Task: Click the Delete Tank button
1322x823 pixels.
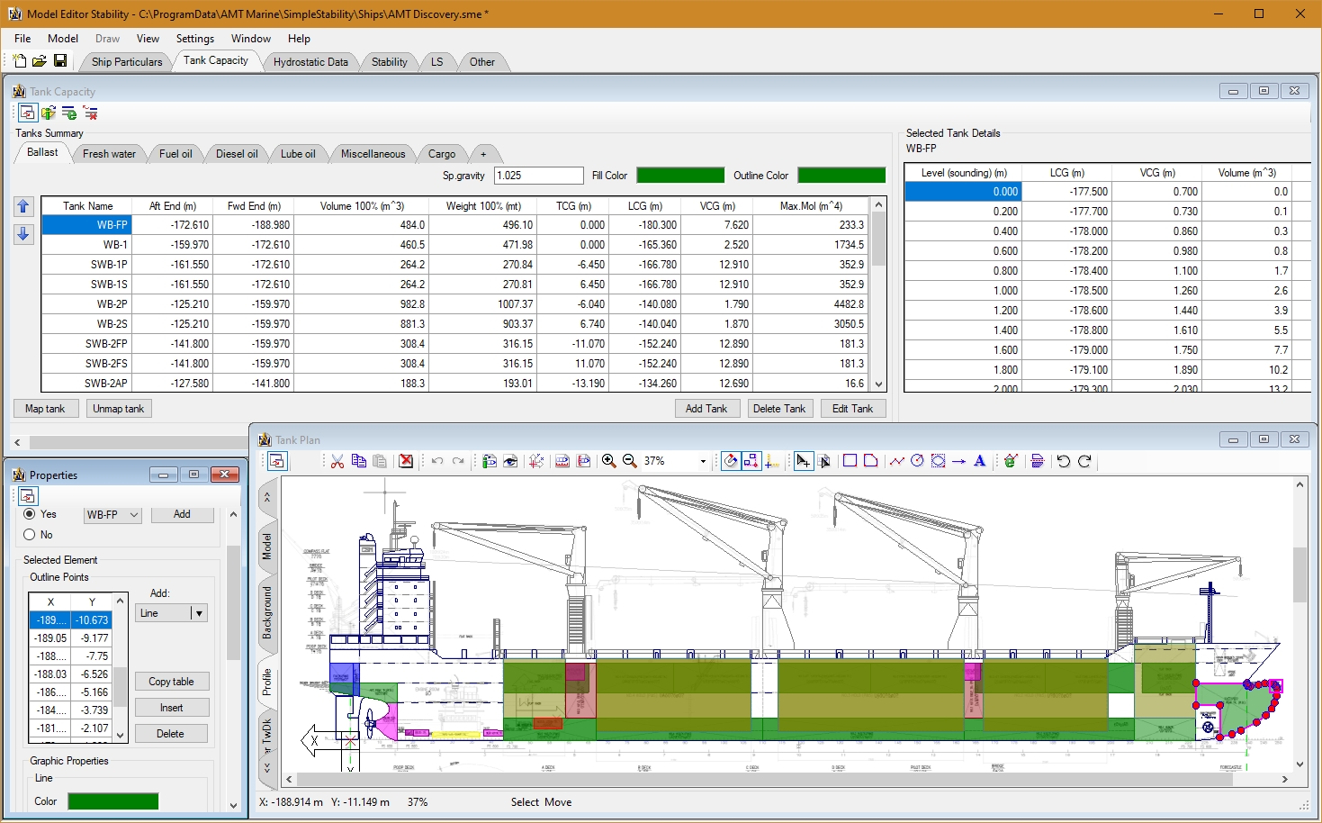Action: [779, 409]
